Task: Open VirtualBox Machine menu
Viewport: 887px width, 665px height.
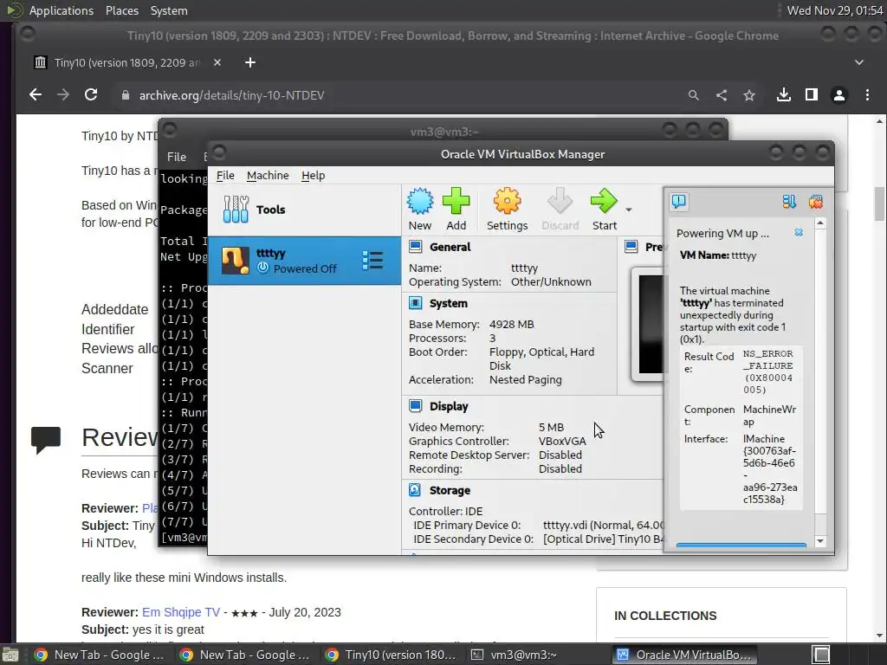Action: click(x=268, y=175)
